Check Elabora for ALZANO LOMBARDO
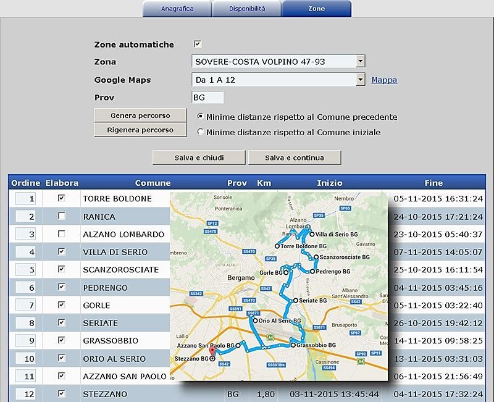Viewport: 494px width, 402px height. click(61, 234)
